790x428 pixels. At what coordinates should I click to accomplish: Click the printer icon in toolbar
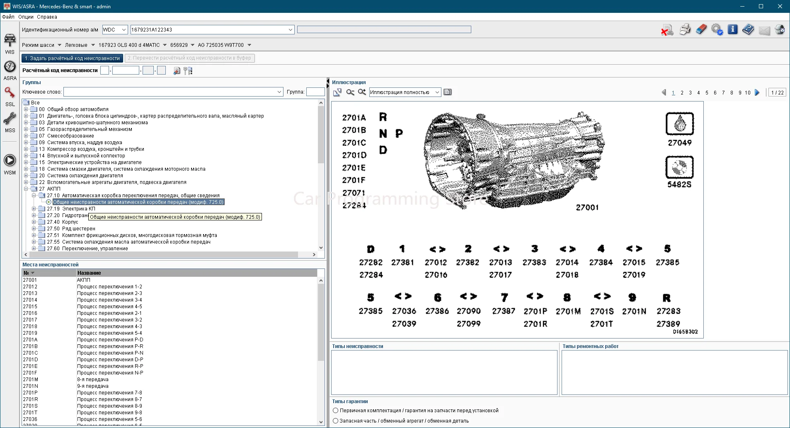point(685,30)
